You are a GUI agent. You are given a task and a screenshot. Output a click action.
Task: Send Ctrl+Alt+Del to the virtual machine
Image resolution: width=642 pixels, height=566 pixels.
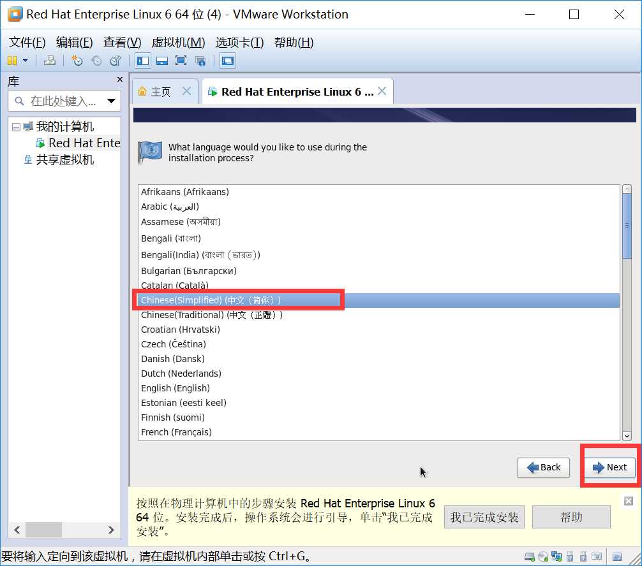[x=50, y=61]
